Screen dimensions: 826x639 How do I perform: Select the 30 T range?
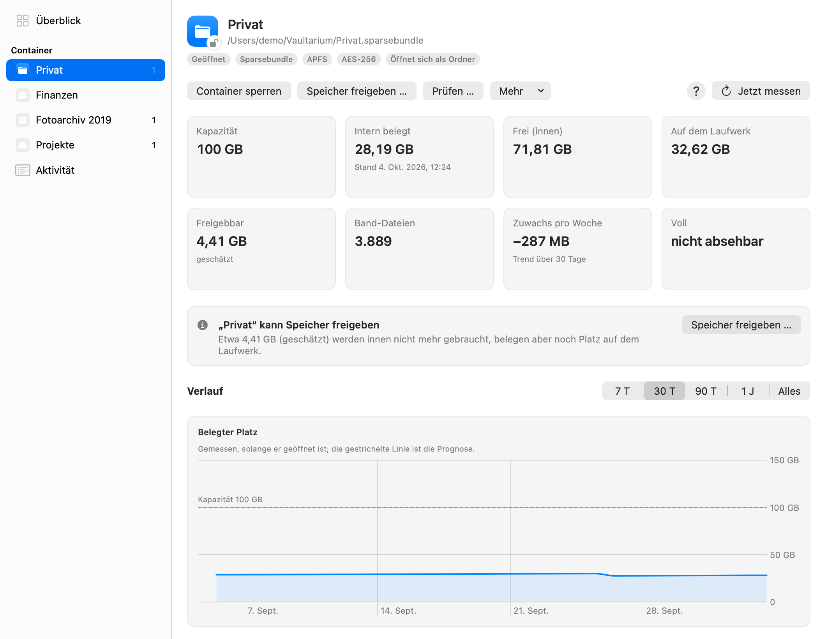664,391
